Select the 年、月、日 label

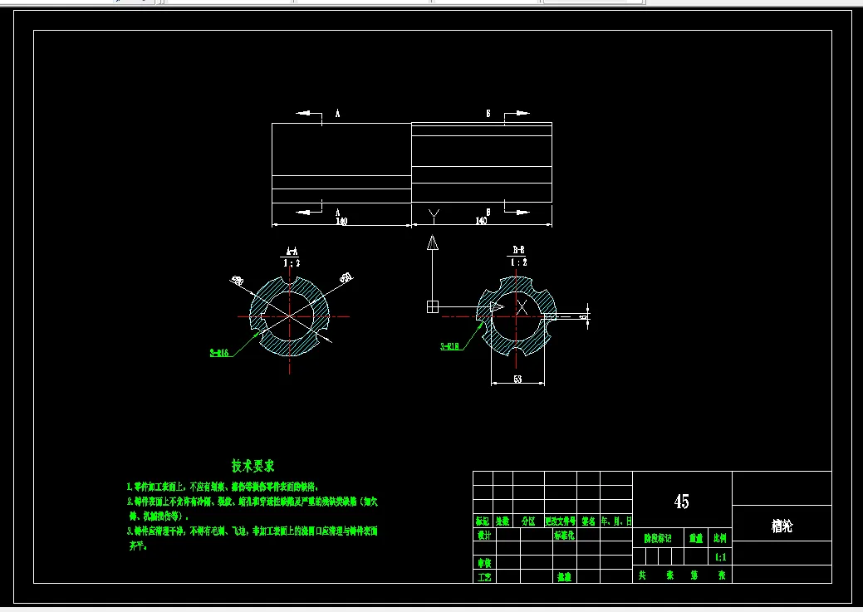pos(616,521)
